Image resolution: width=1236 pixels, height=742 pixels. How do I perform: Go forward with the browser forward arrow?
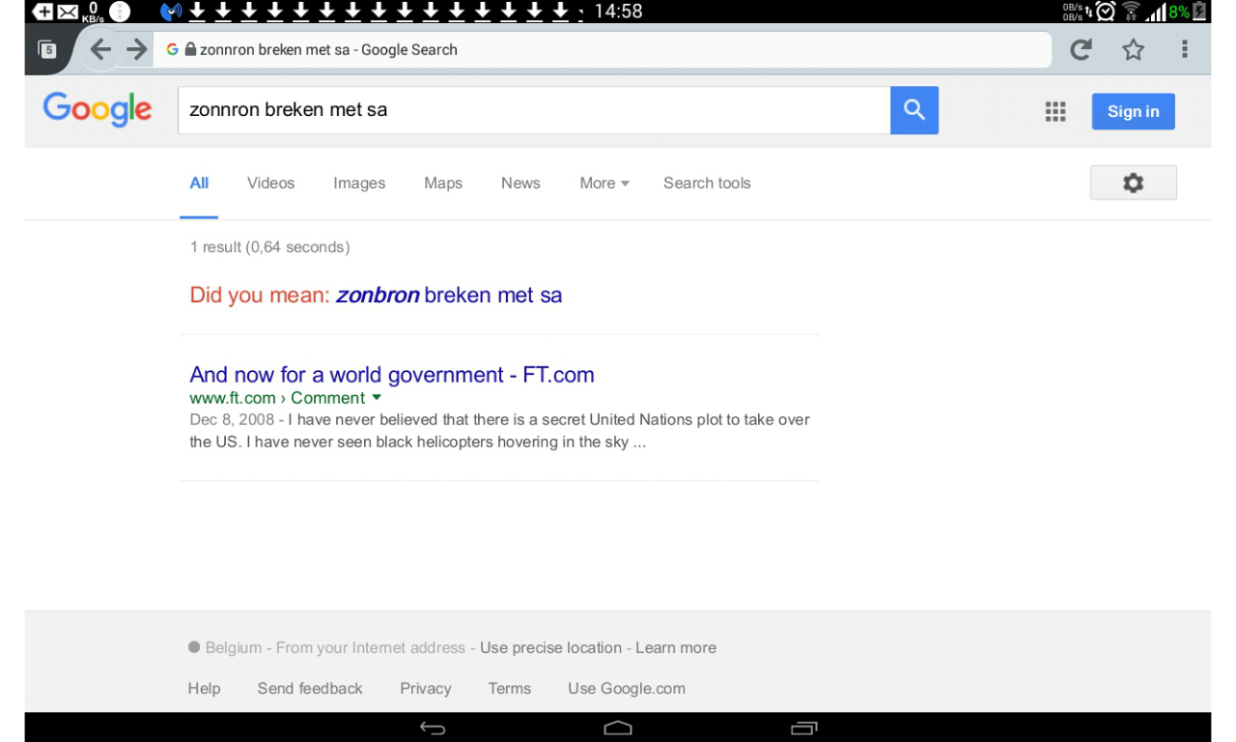(x=137, y=49)
